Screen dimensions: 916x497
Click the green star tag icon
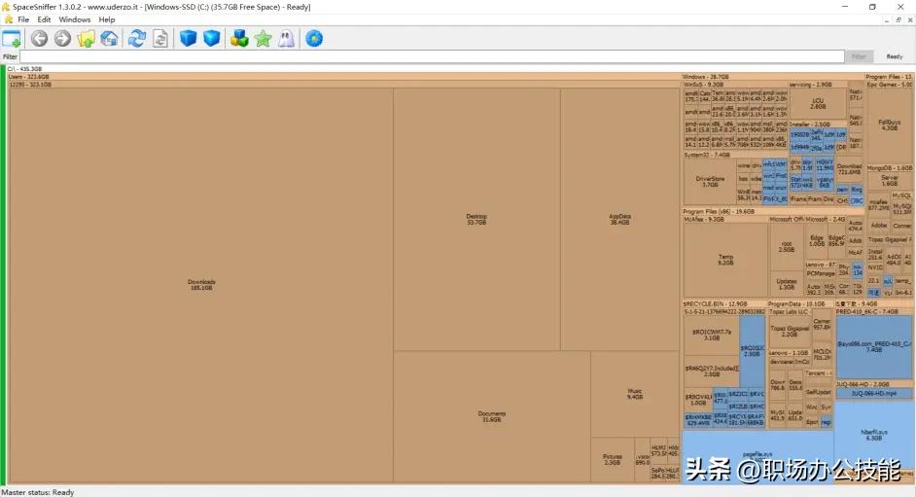coord(263,39)
